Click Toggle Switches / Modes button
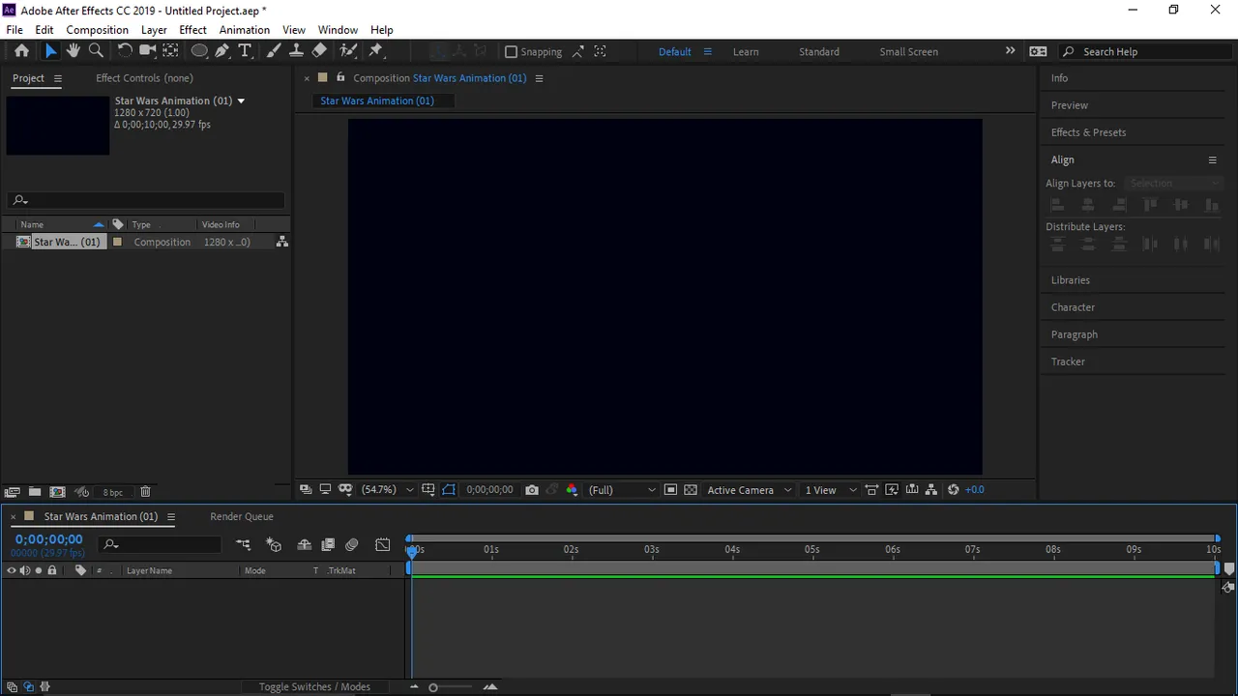This screenshot has height=696, width=1238. click(x=314, y=687)
